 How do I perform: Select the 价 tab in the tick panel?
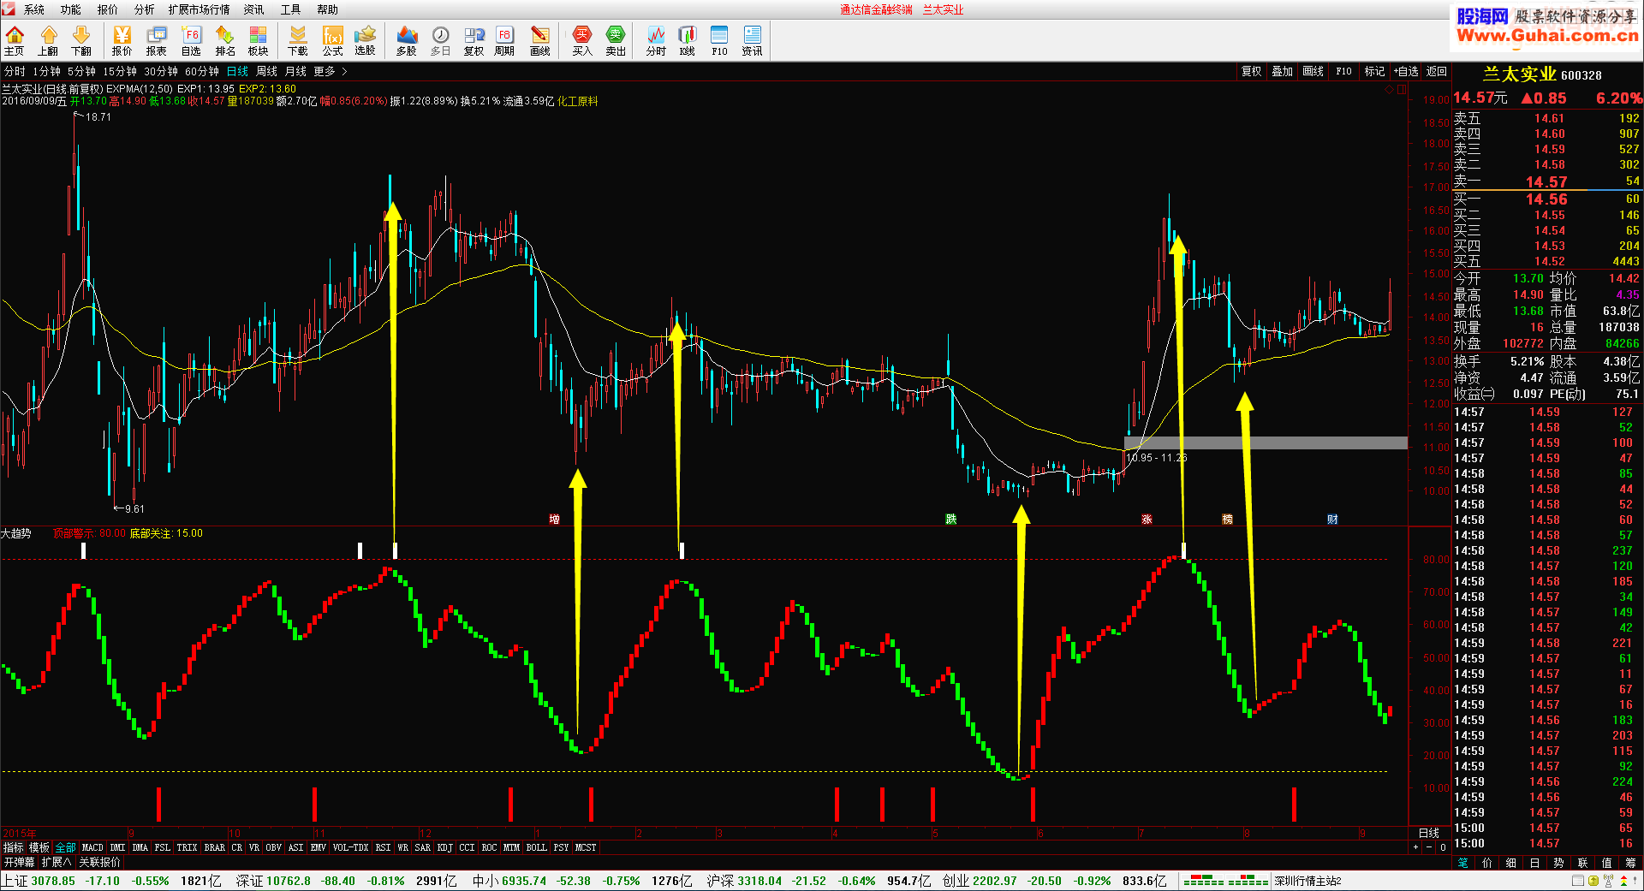1487,863
